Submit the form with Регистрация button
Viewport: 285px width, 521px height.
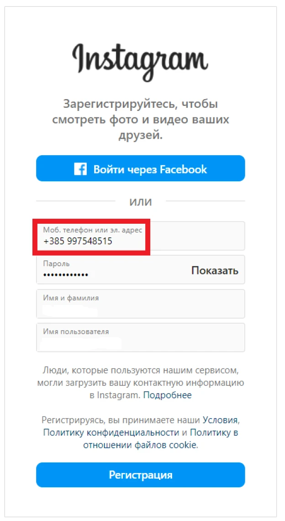[x=141, y=475]
